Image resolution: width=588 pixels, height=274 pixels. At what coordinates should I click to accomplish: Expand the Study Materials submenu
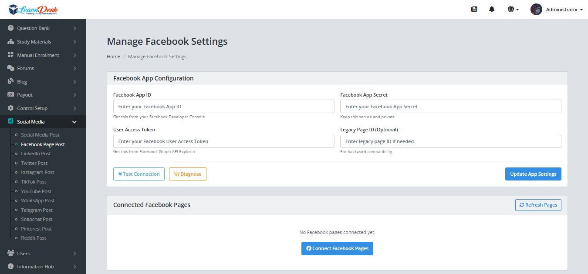(x=75, y=42)
